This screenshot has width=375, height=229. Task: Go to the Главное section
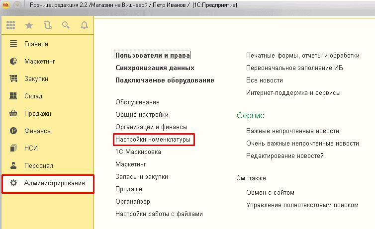[36, 44]
